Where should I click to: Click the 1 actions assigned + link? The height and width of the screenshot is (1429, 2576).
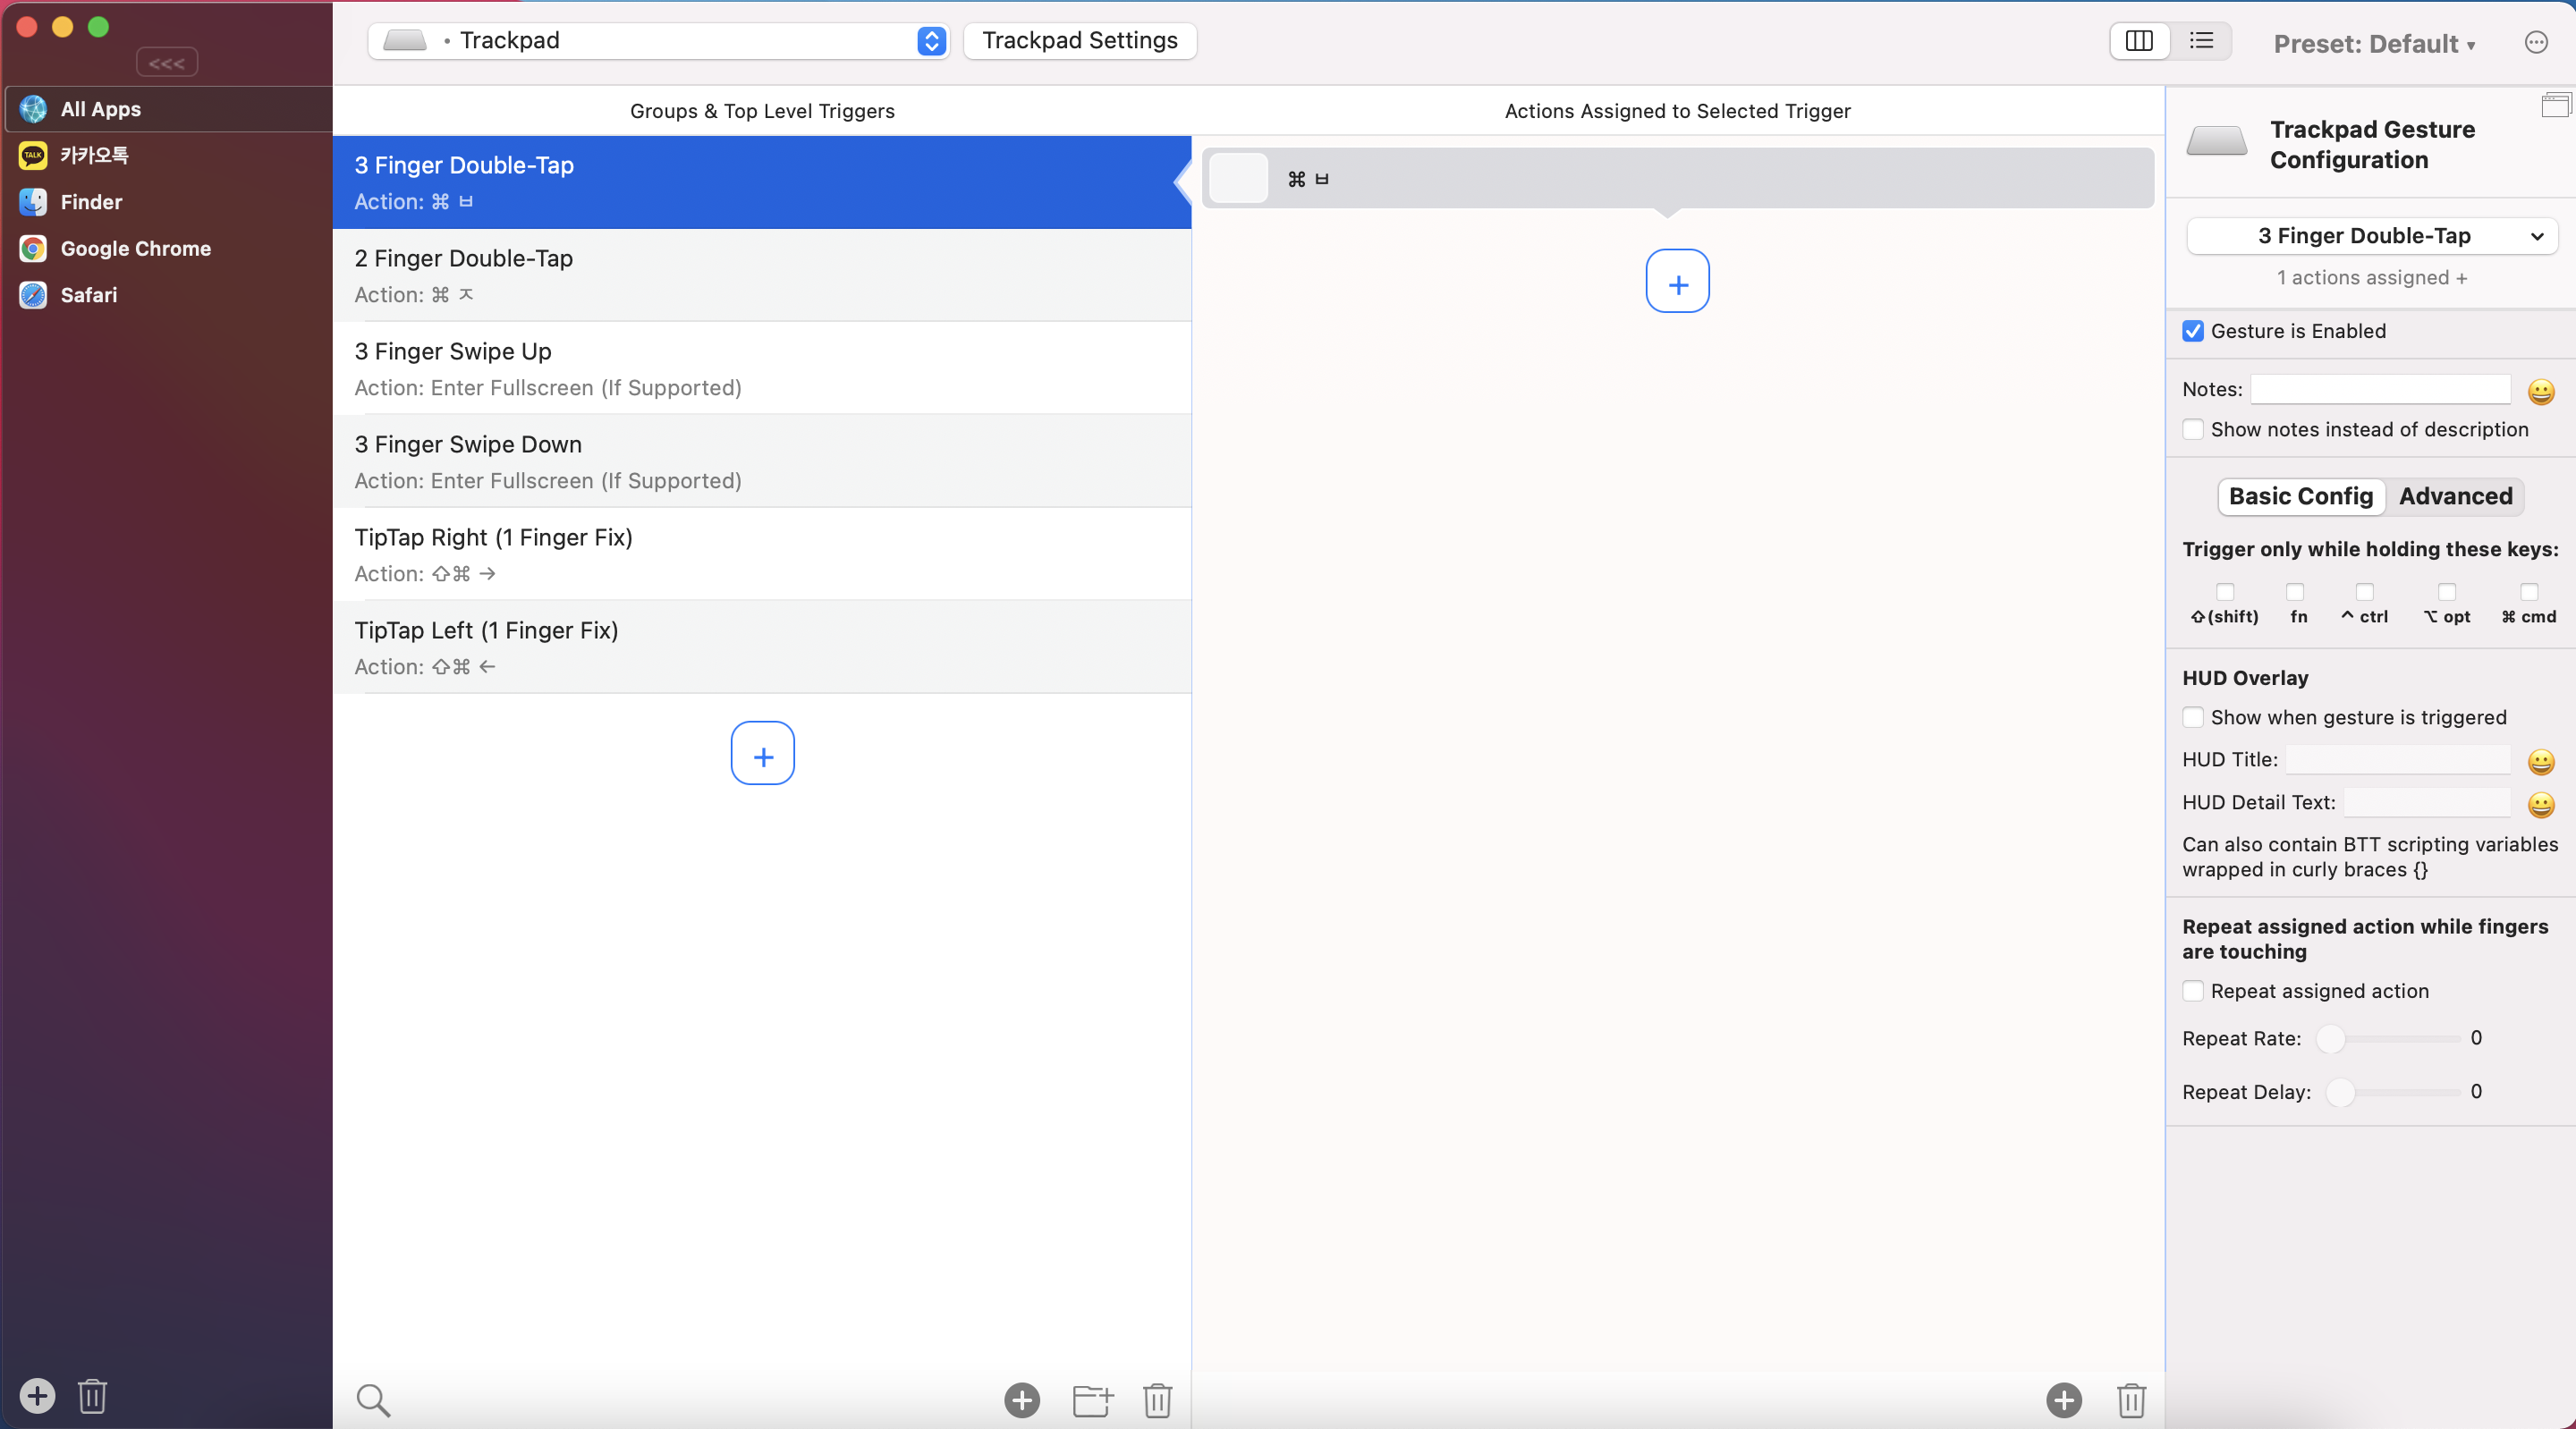coord(2372,278)
